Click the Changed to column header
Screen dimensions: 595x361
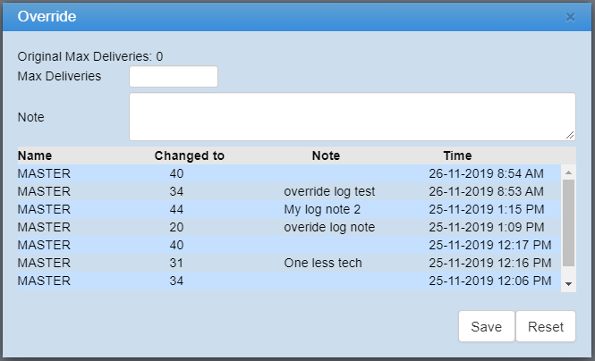point(189,155)
